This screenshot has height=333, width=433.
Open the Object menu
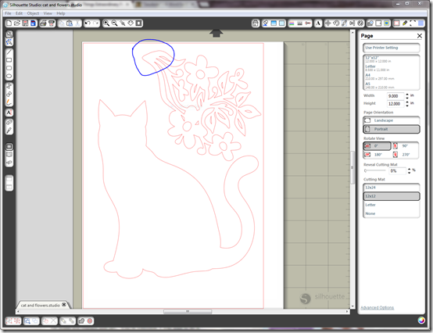click(x=33, y=13)
